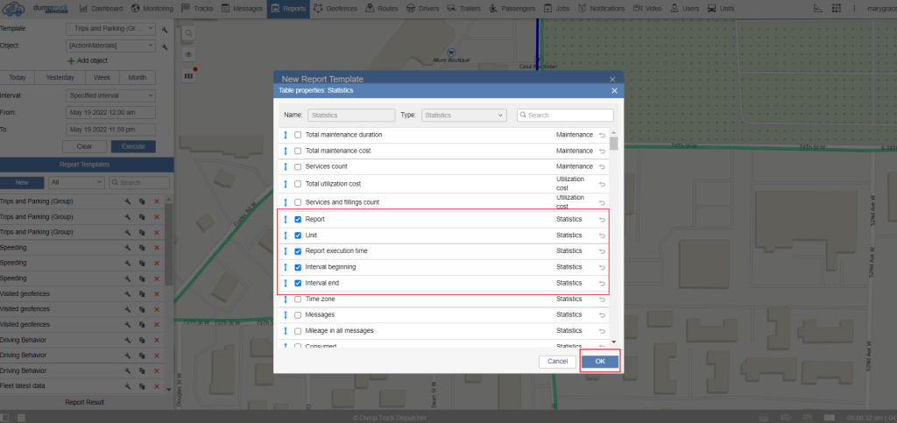The width and height of the screenshot is (897, 423).
Task: Open the Monitoring tab
Action: (153, 8)
